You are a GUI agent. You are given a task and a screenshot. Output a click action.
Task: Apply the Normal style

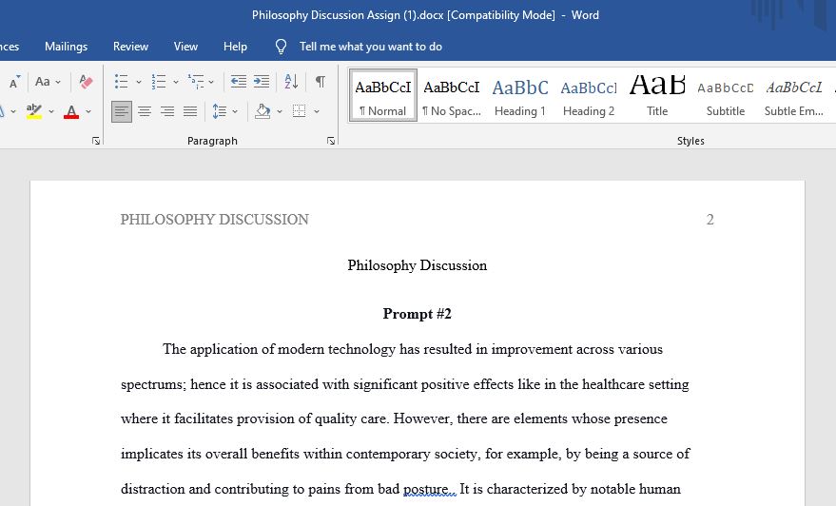point(383,95)
